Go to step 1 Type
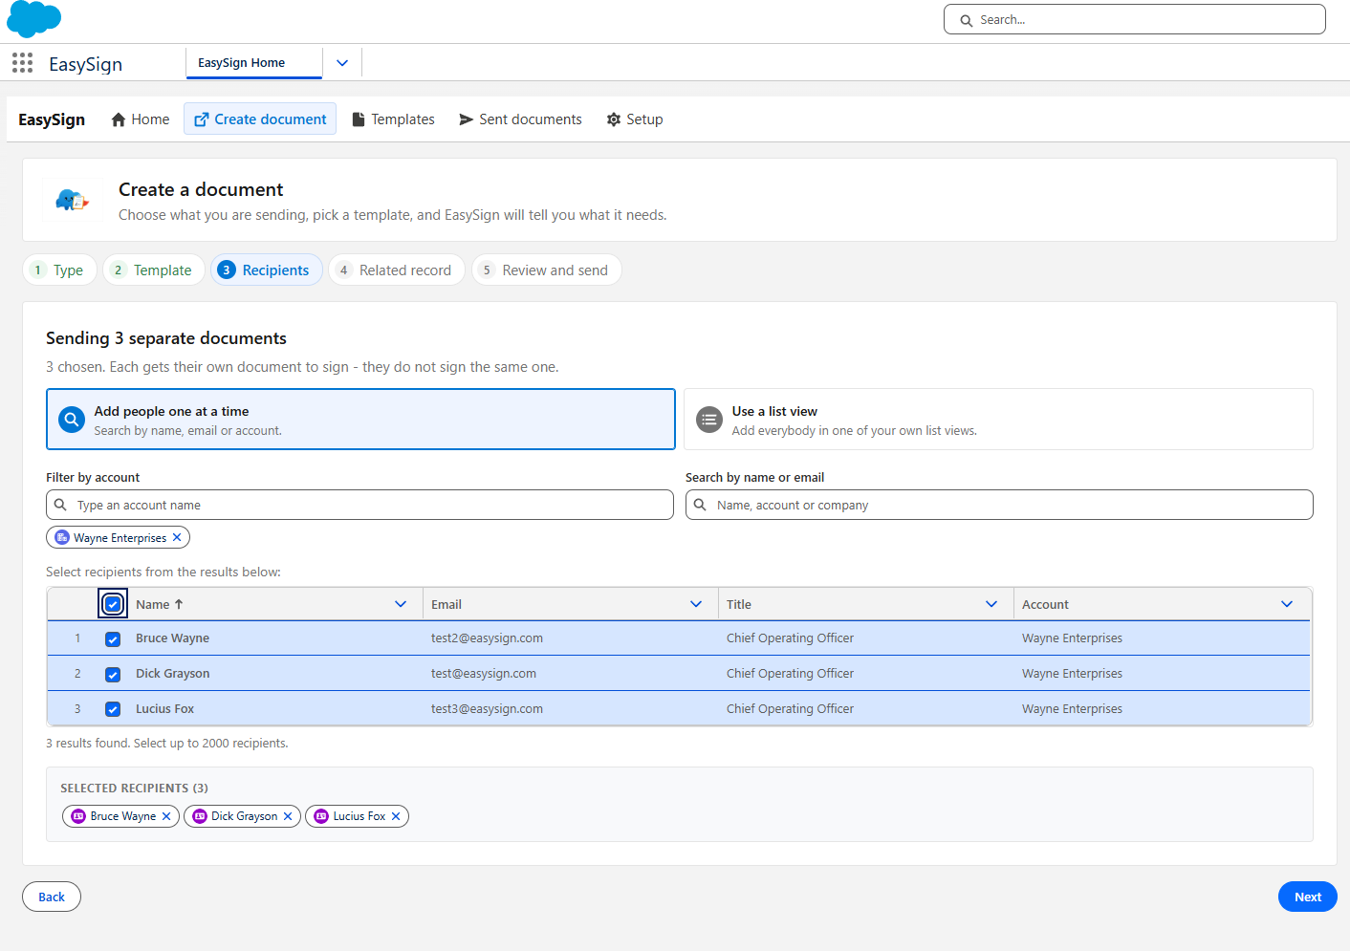This screenshot has height=951, width=1350. (x=59, y=270)
